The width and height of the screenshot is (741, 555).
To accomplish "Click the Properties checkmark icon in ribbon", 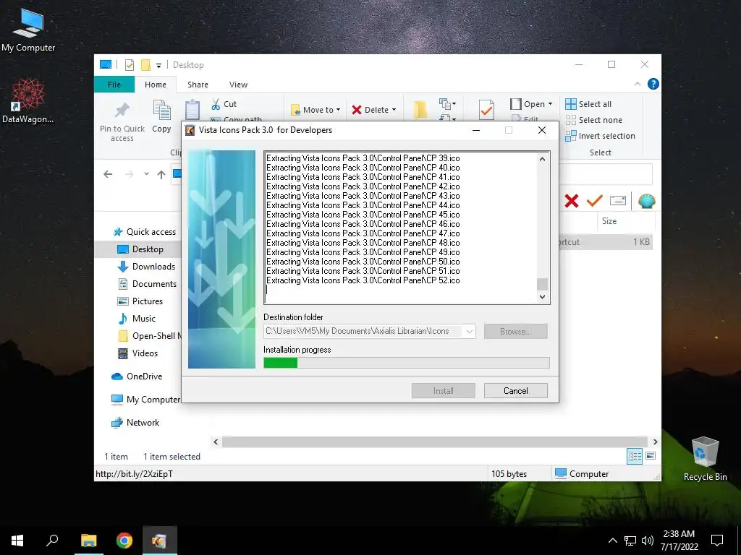I will tap(486, 110).
